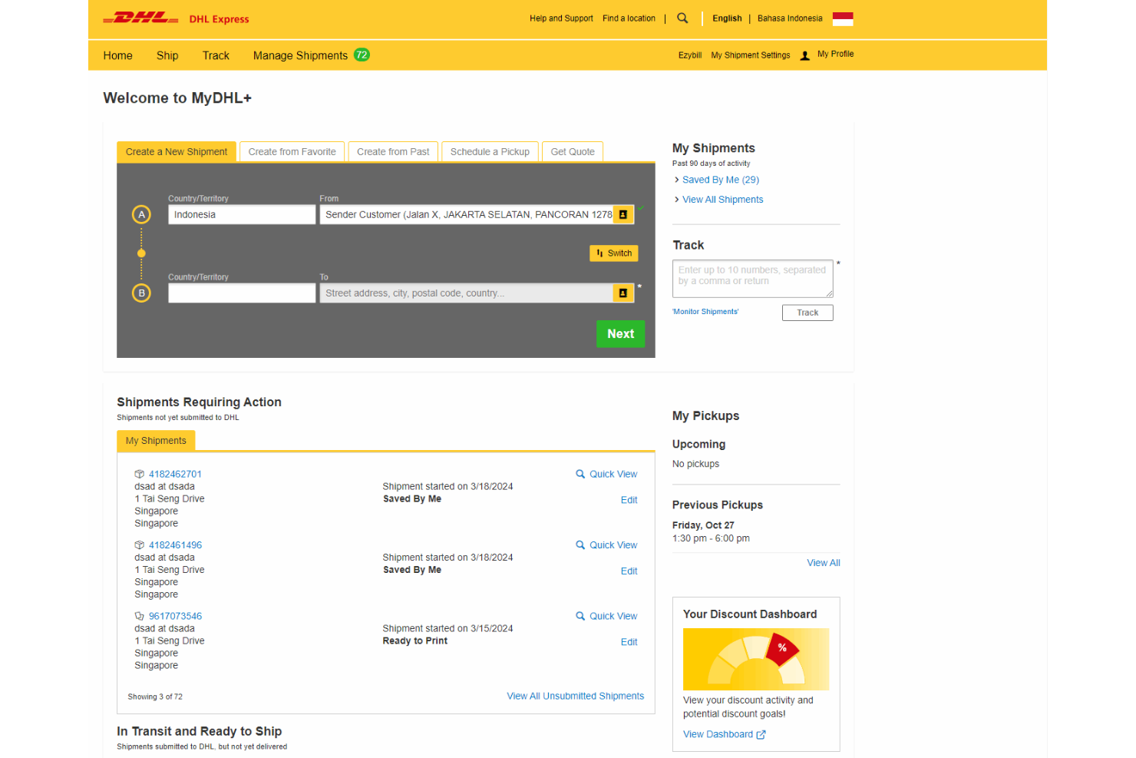
Task: Switch language to English
Action: pos(727,18)
